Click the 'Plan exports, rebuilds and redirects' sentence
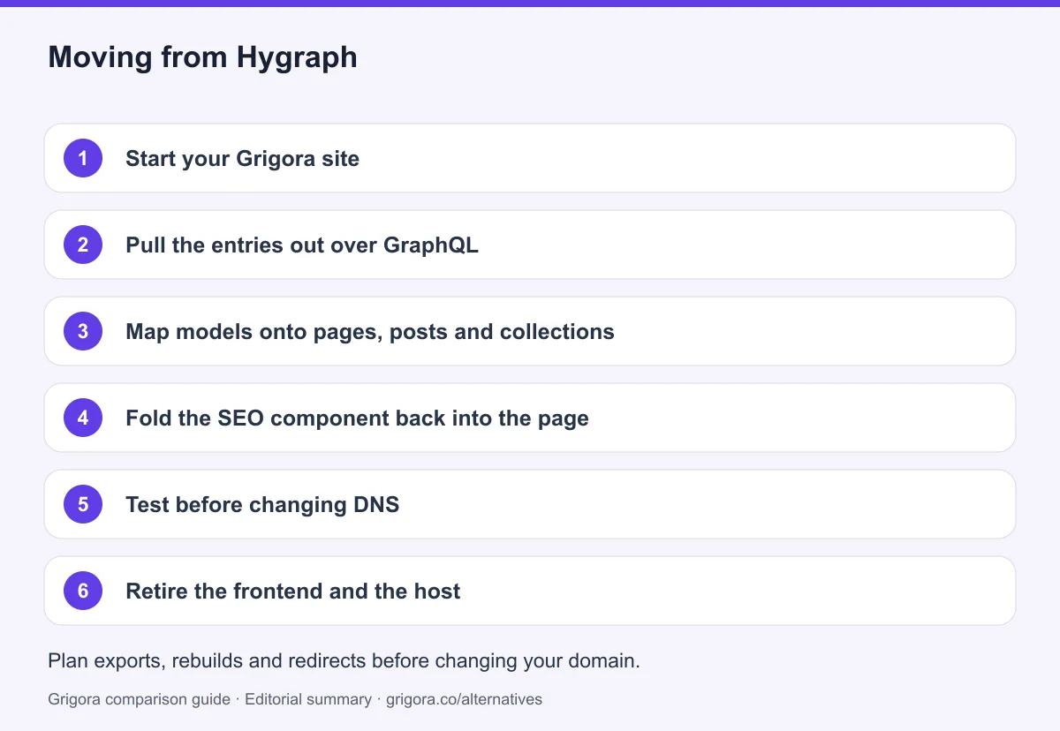The image size is (1060, 731). coord(344,661)
